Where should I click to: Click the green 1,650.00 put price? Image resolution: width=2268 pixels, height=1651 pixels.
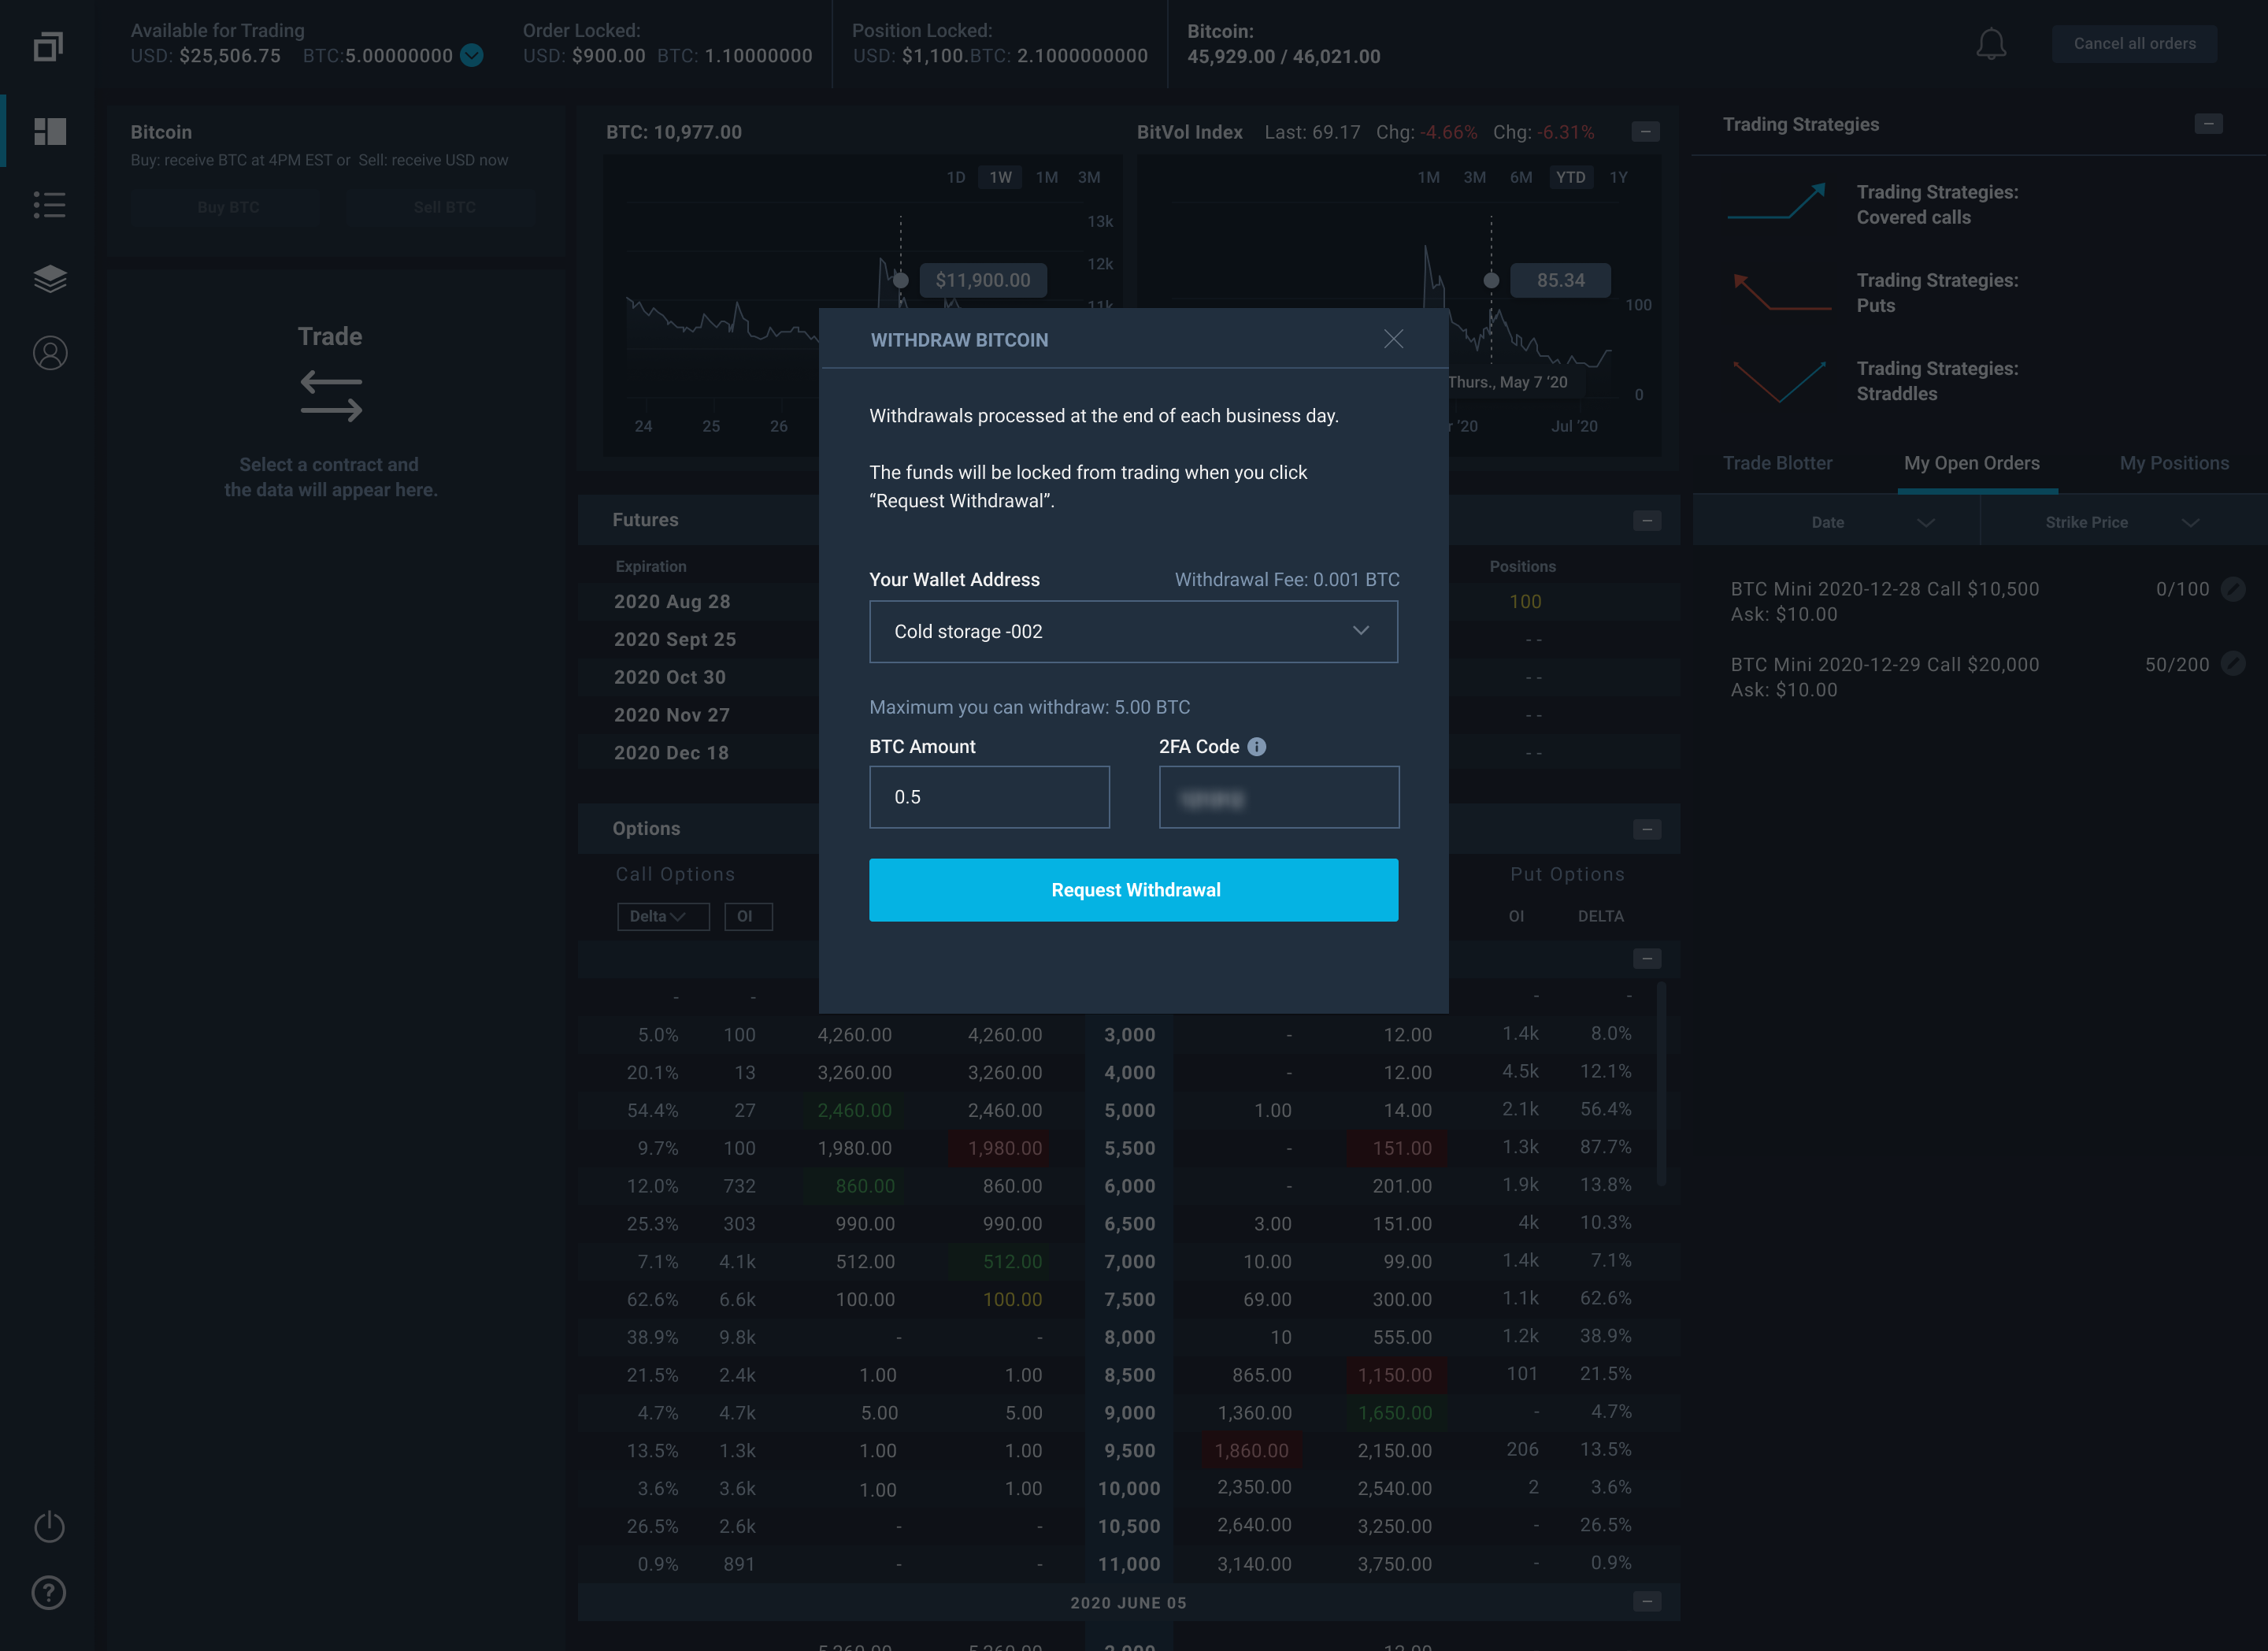point(1395,1413)
